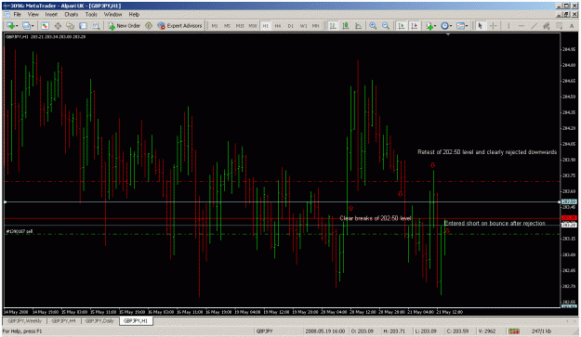Expand the Indicators dropdown arrow
The width and height of the screenshot is (581, 337).
click(x=435, y=26)
